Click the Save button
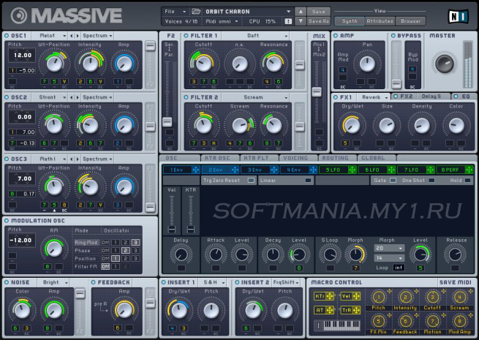Image resolution: width=479 pixels, height=340 pixels. click(x=319, y=12)
